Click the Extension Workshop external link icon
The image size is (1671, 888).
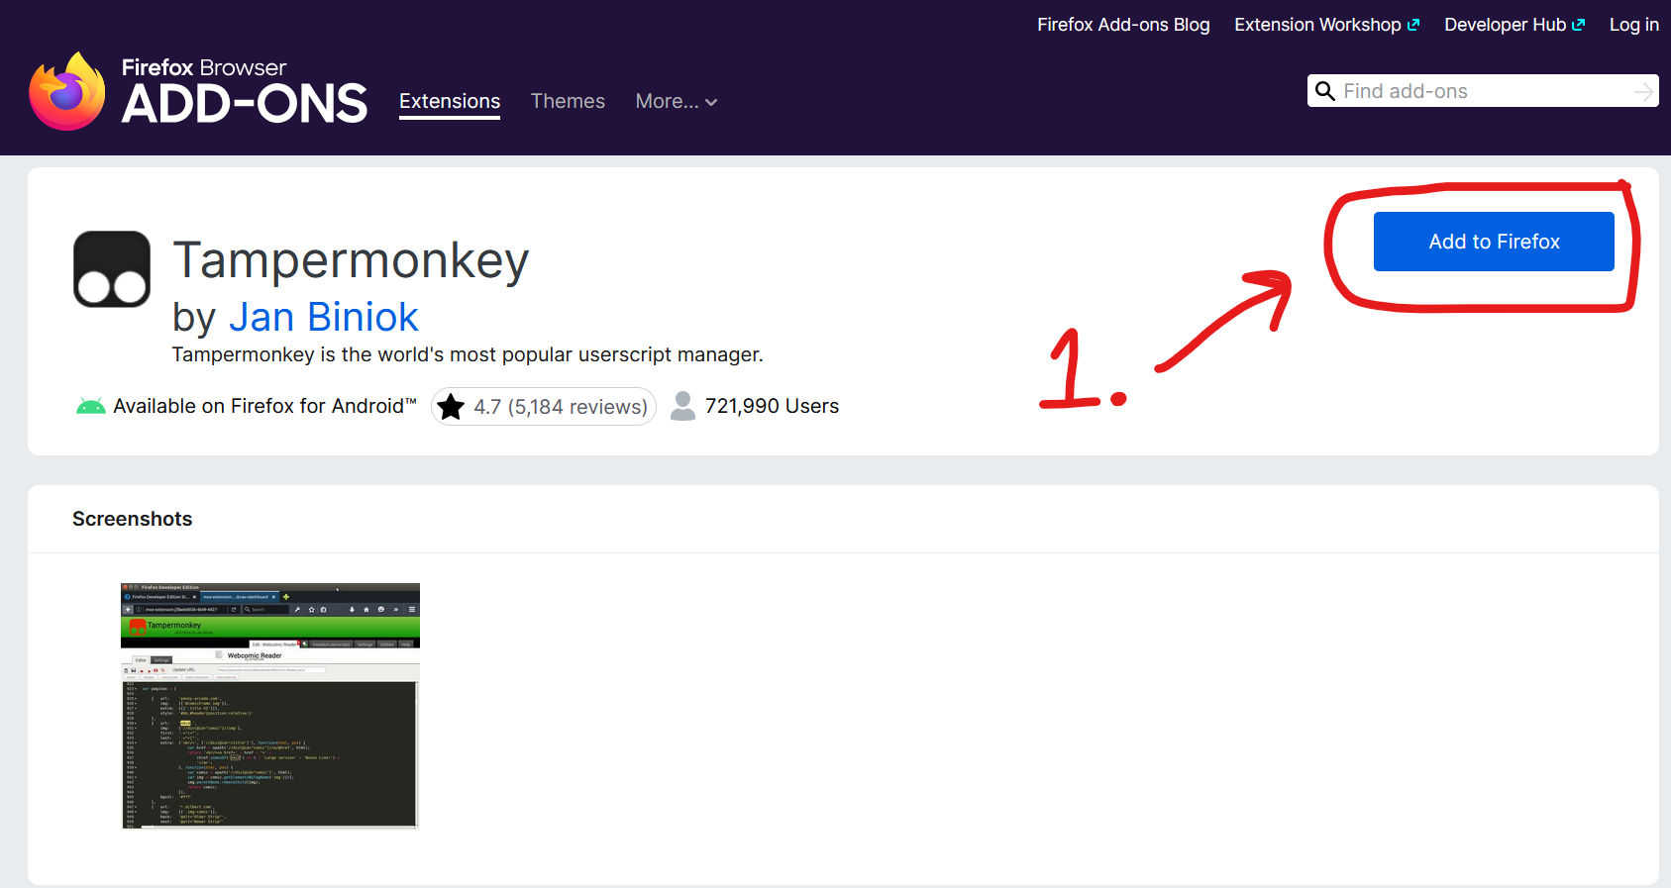click(x=1413, y=25)
